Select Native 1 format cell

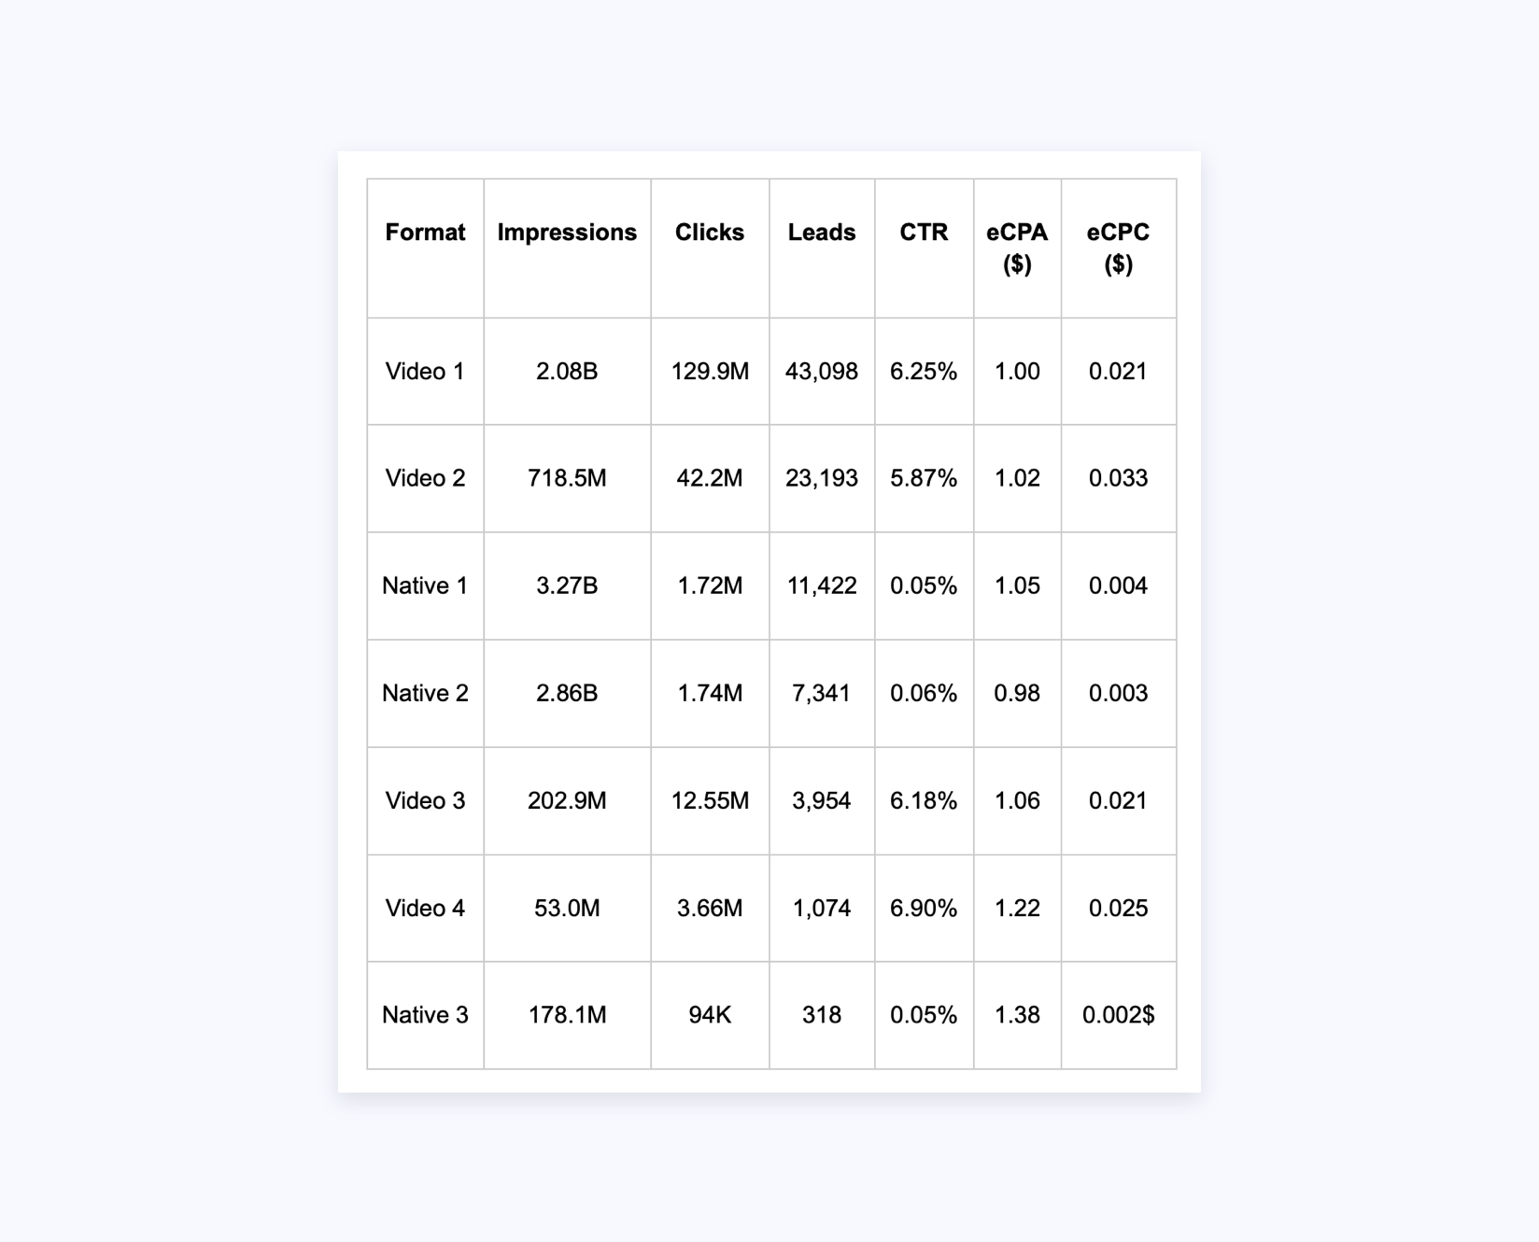(x=425, y=586)
